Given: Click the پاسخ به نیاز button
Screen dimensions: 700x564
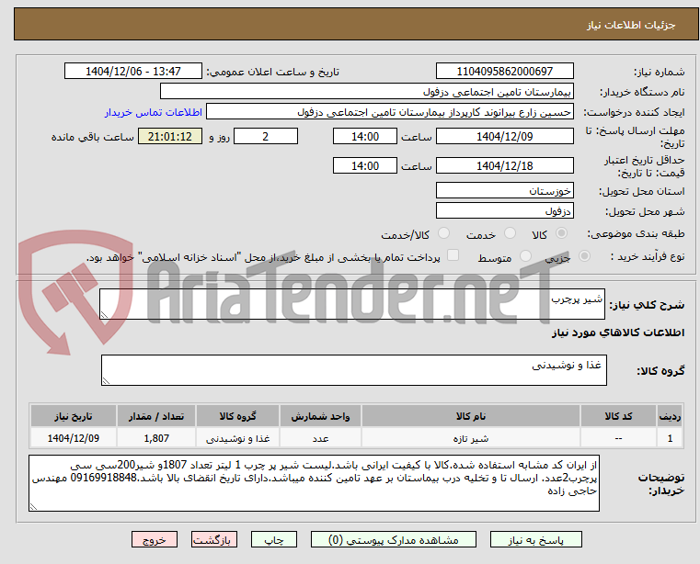Looking at the screenshot, I should coord(535,539).
